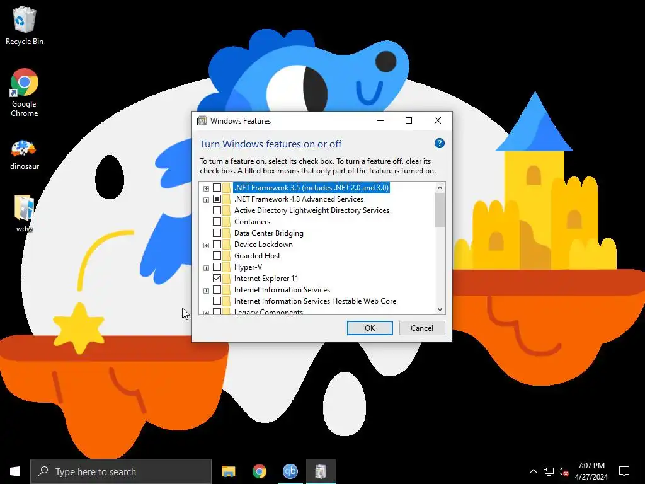Expand the Internet Information Services node
The width and height of the screenshot is (645, 484).
coord(206,291)
